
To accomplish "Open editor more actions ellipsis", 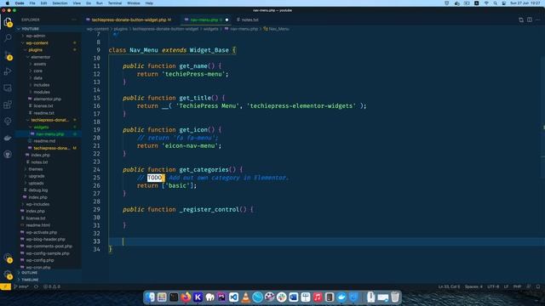I will (x=537, y=20).
